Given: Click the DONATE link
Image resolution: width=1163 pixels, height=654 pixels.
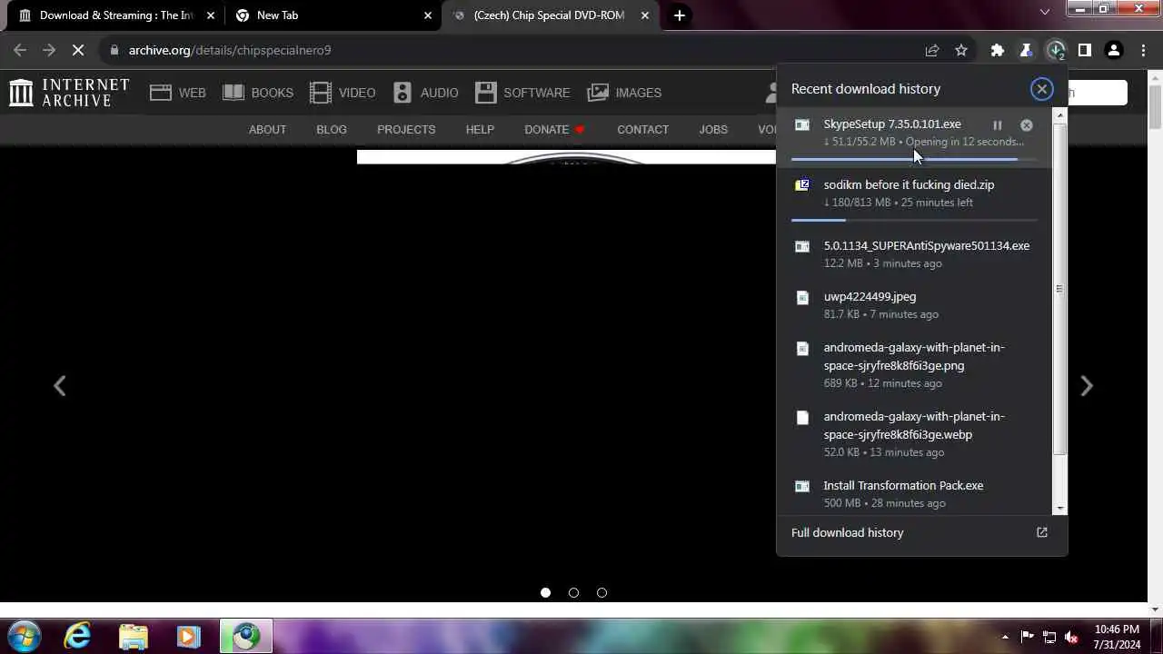Looking at the screenshot, I should point(554,130).
